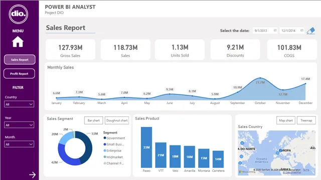Show the Treemap view

click(x=306, y=120)
